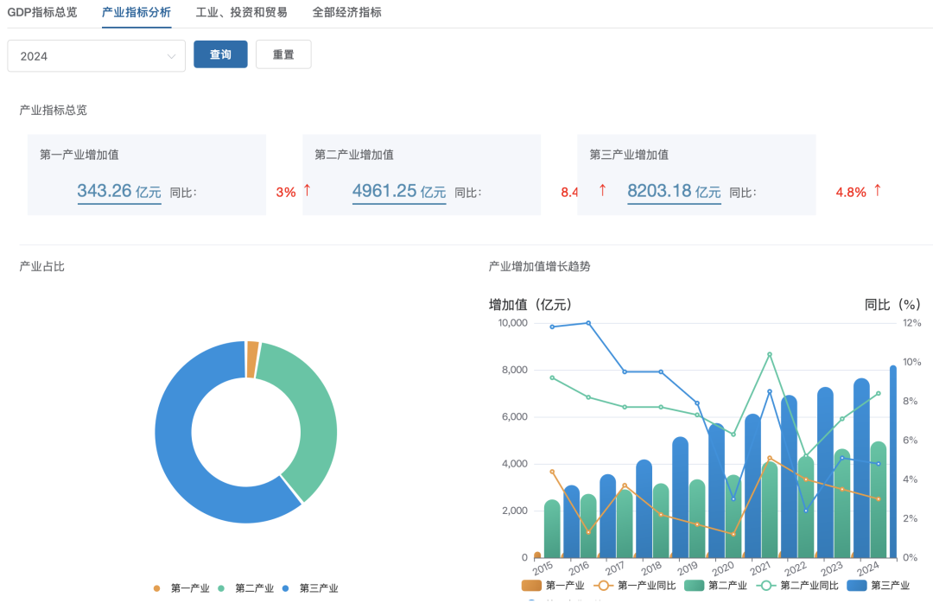This screenshot has height=603, width=933.
Task: Open 8203.18 亿元 third industry value link
Action: pyautogui.click(x=674, y=192)
